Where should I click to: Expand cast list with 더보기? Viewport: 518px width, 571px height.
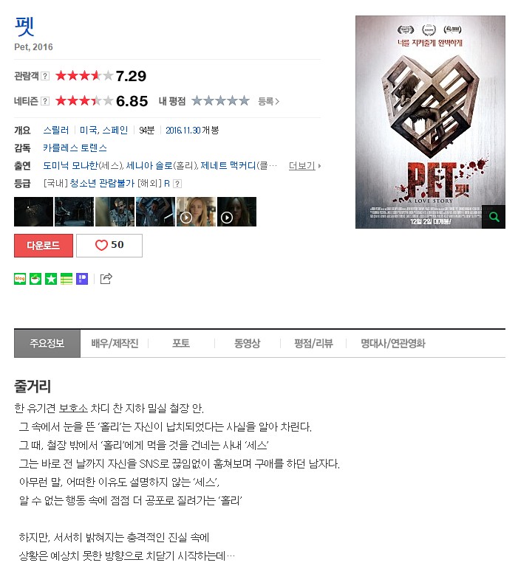tap(304, 166)
